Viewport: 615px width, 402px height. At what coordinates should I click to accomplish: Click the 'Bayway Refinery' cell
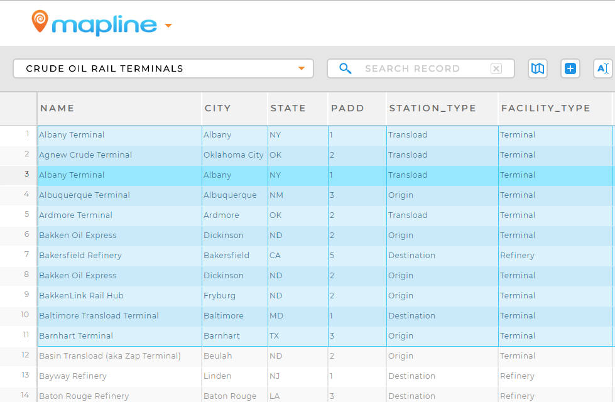click(x=119, y=376)
